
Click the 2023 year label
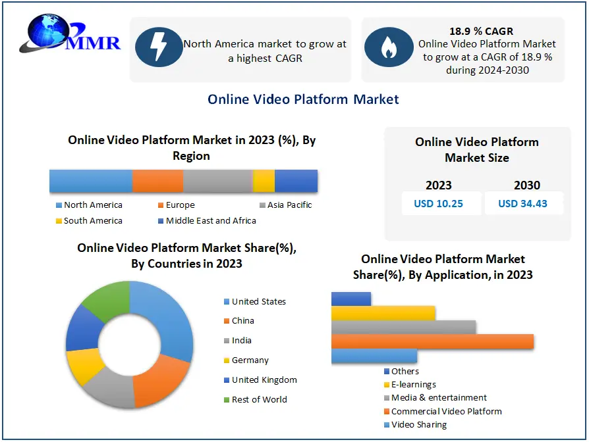(438, 185)
